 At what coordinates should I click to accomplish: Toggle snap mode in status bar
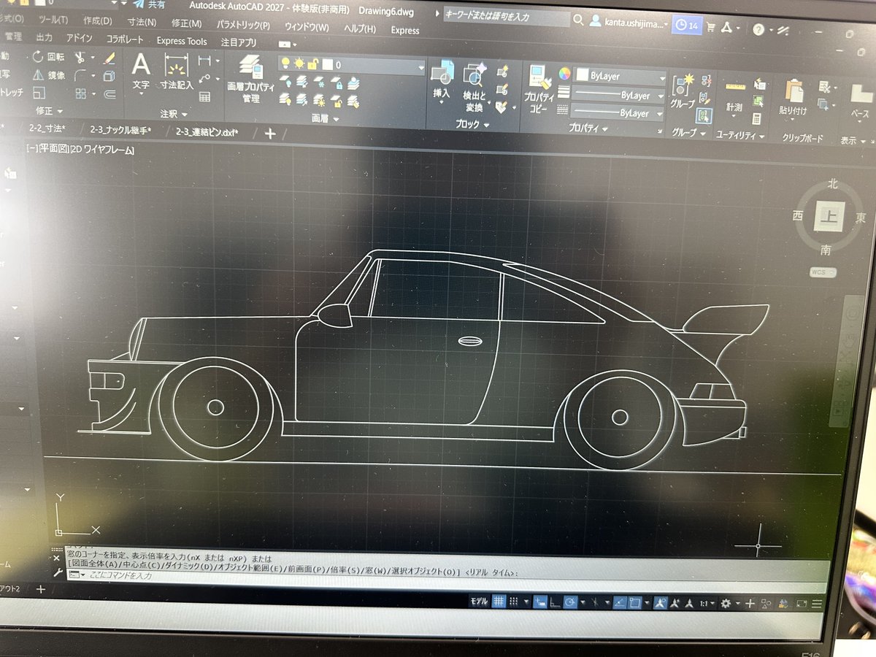tap(514, 602)
